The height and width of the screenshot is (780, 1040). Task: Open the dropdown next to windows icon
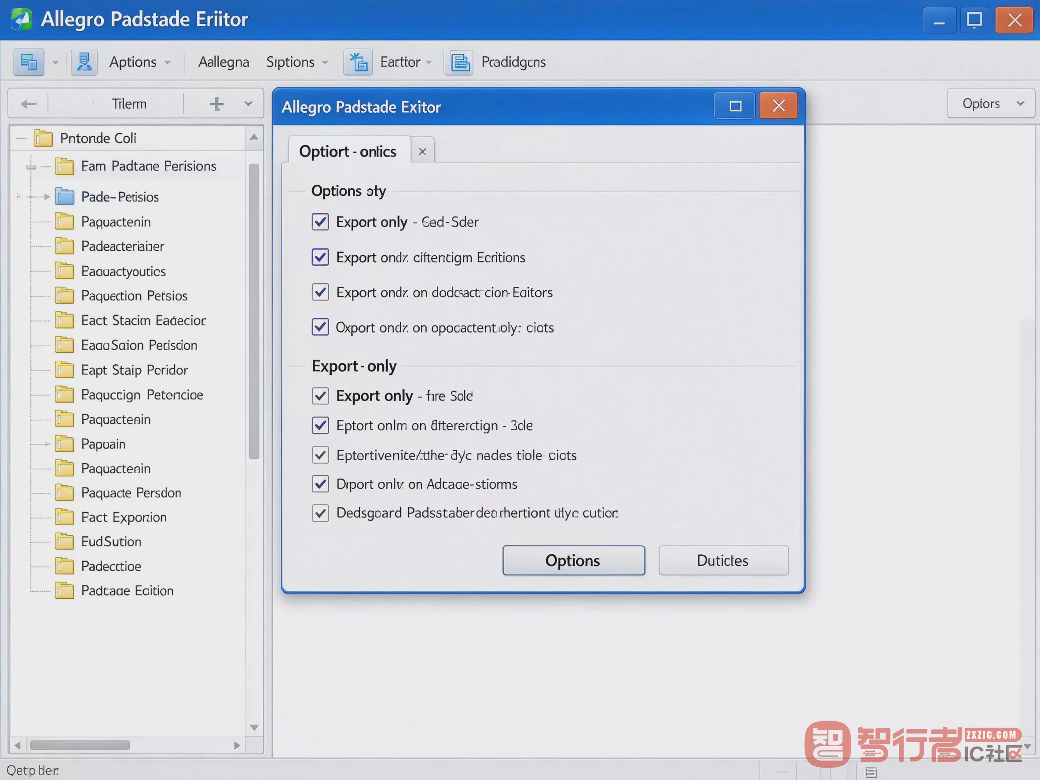tap(55, 62)
